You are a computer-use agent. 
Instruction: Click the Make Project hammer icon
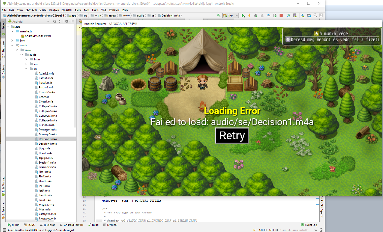click(219, 16)
